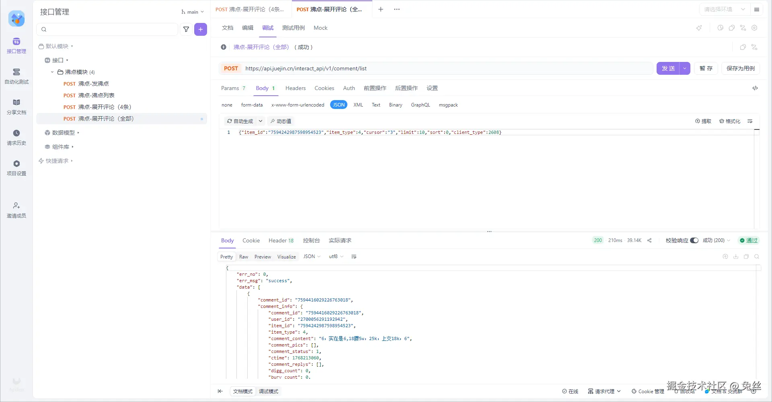The image size is (772, 402).
Task: Click the response share icon
Action: [649, 240]
